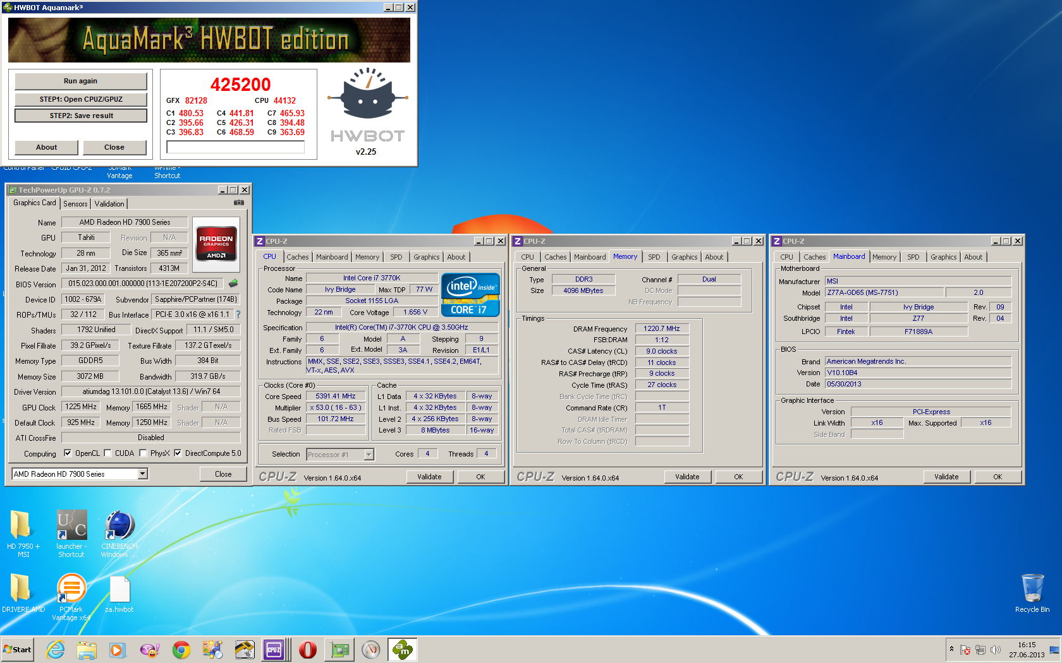Click Validate in the CPU-Z processor window

coord(429,477)
